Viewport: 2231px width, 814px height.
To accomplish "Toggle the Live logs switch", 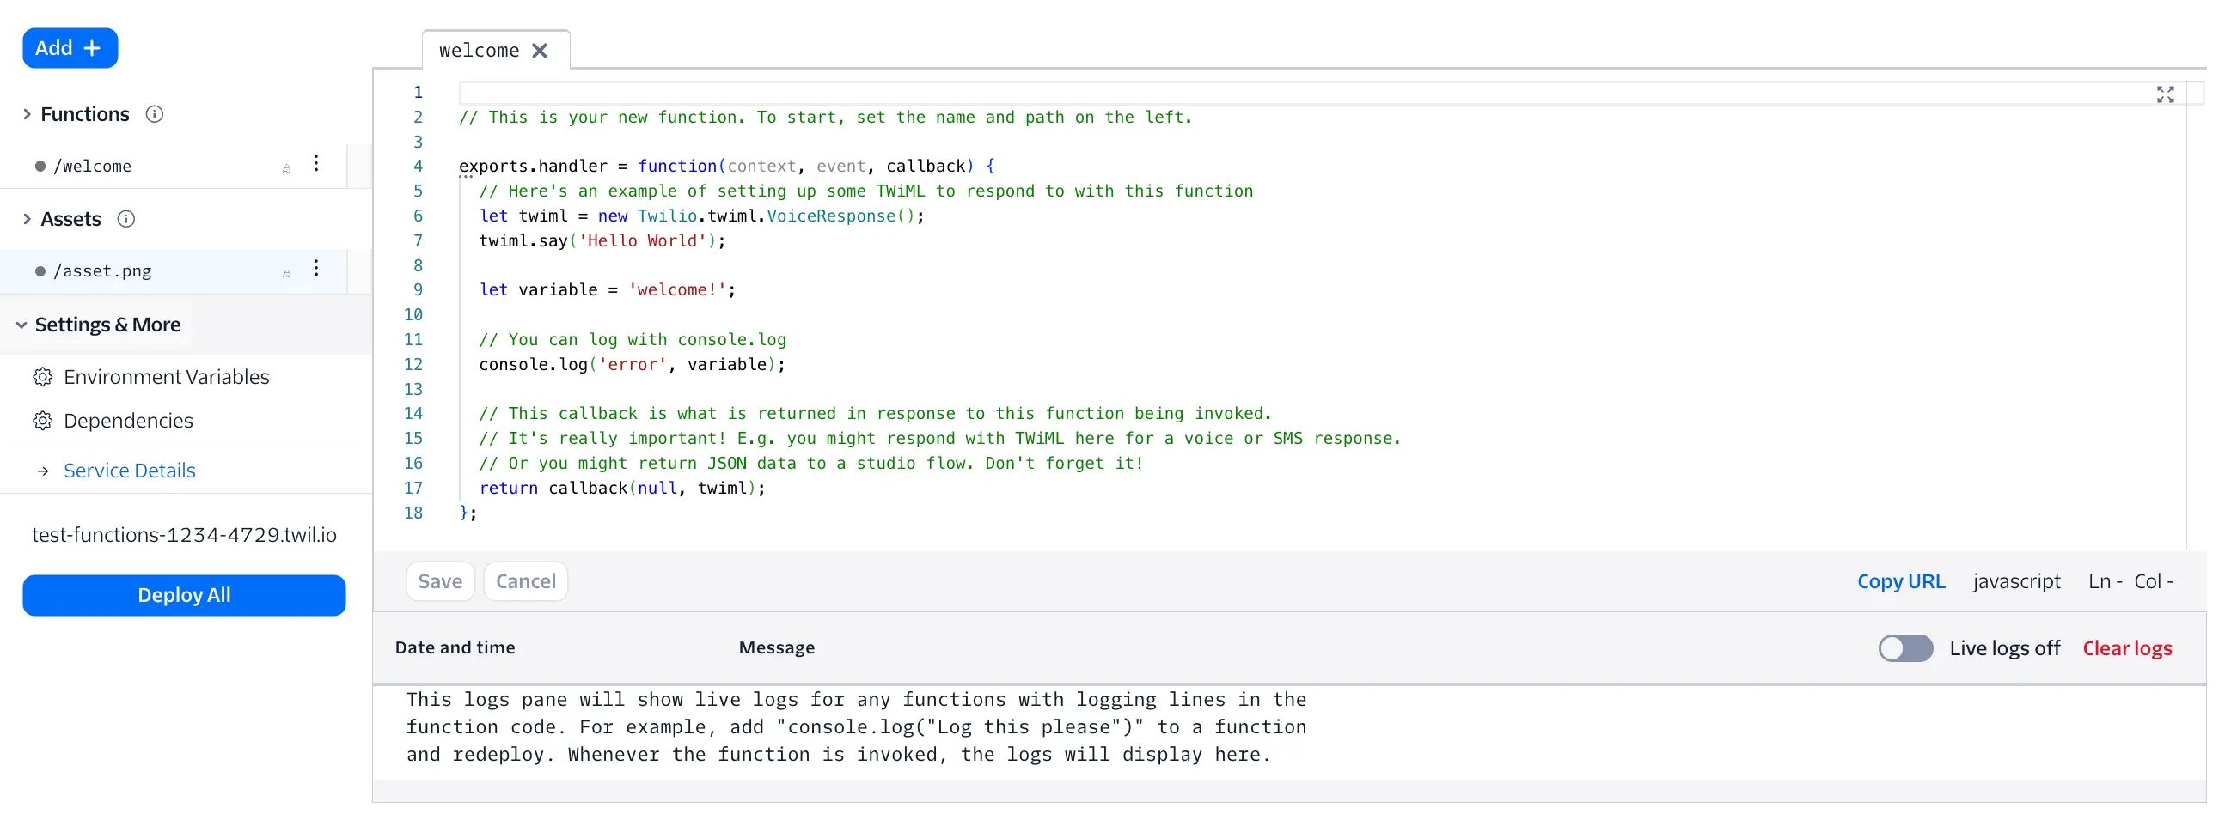I will [x=1904, y=648].
